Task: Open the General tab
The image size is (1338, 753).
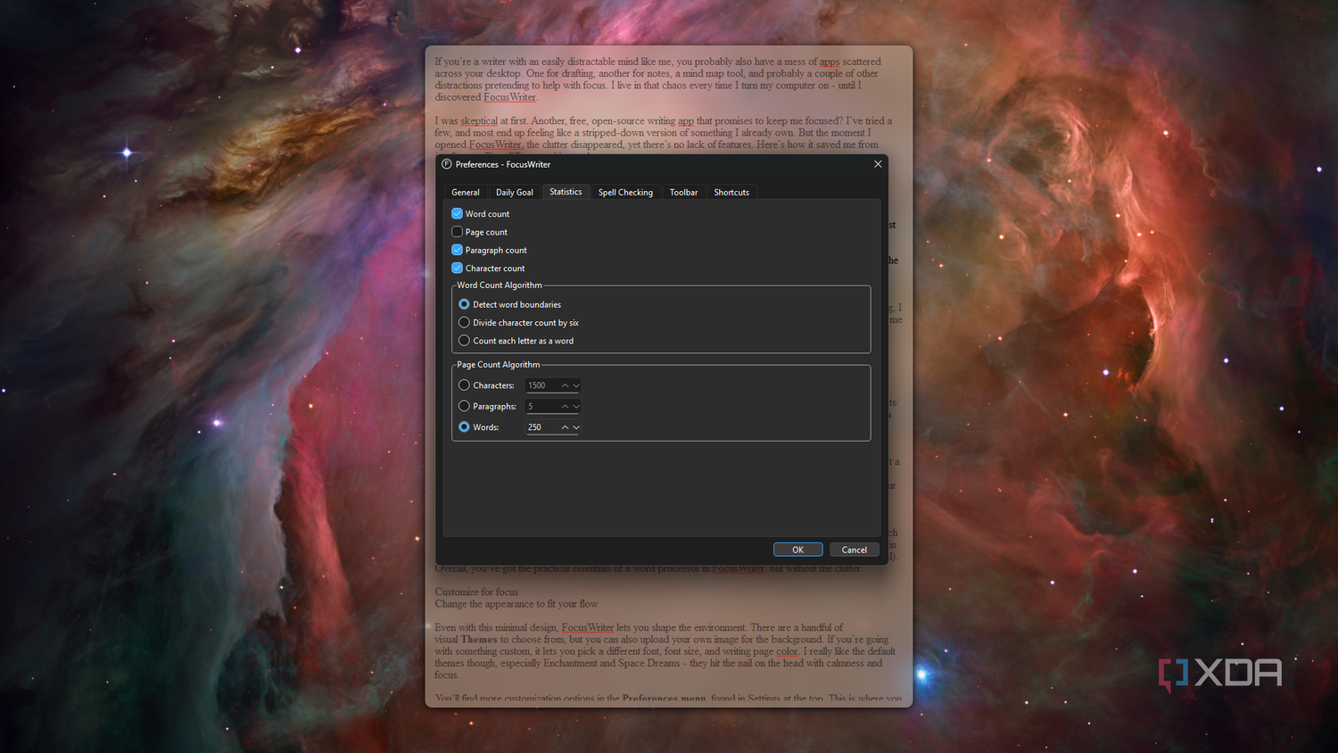Action: click(x=465, y=193)
